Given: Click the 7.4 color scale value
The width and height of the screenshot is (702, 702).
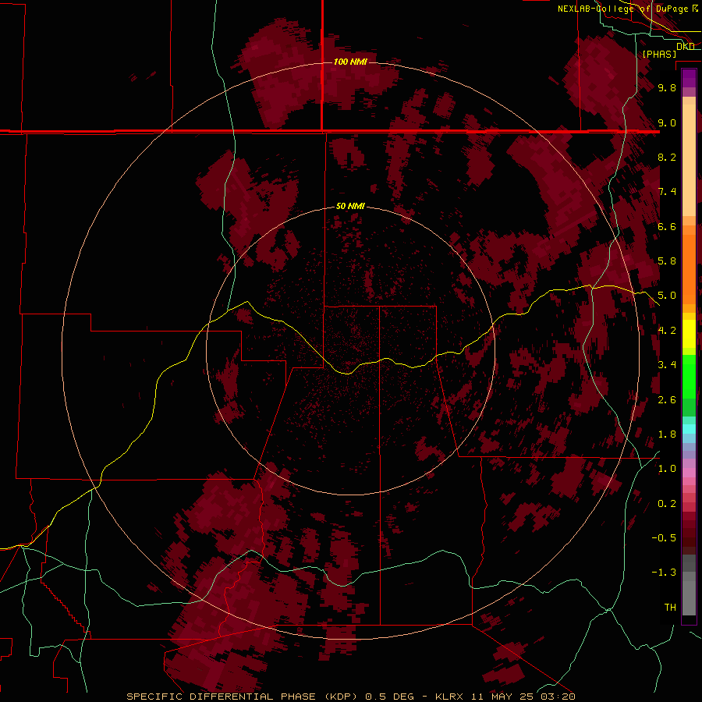Looking at the screenshot, I should (667, 192).
